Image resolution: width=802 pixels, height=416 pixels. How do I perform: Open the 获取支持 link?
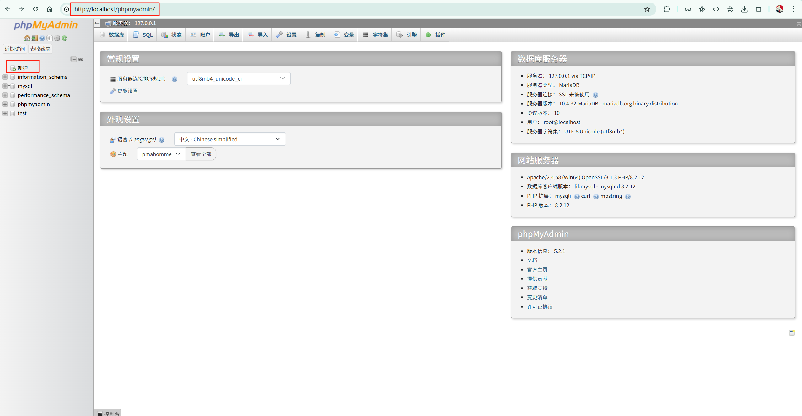click(x=537, y=288)
